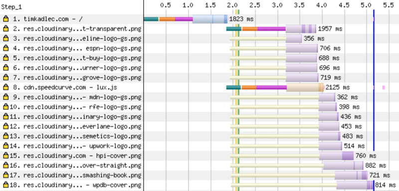Image resolution: width=399 pixels, height=191 pixels.
Task: Click lock icon beside semetics-logo.png
Action: [5, 136]
